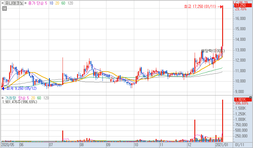Click the 07 month date axis label
The image size is (253, 148).
click(x=51, y=145)
